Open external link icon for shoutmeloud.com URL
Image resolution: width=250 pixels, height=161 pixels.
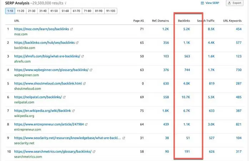(84, 83)
